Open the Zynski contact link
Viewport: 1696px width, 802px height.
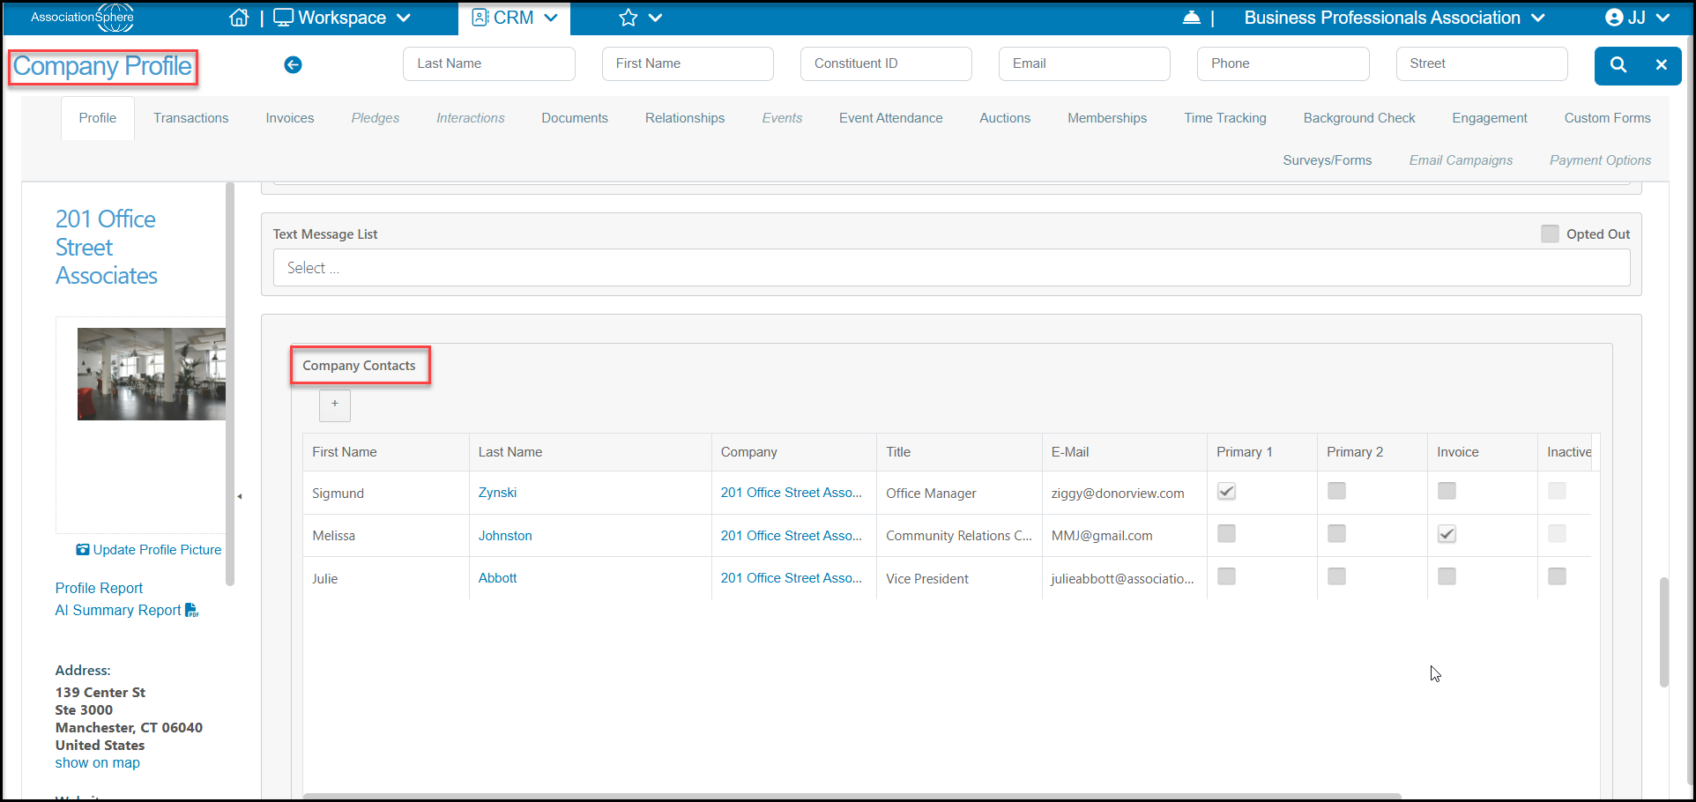(497, 493)
